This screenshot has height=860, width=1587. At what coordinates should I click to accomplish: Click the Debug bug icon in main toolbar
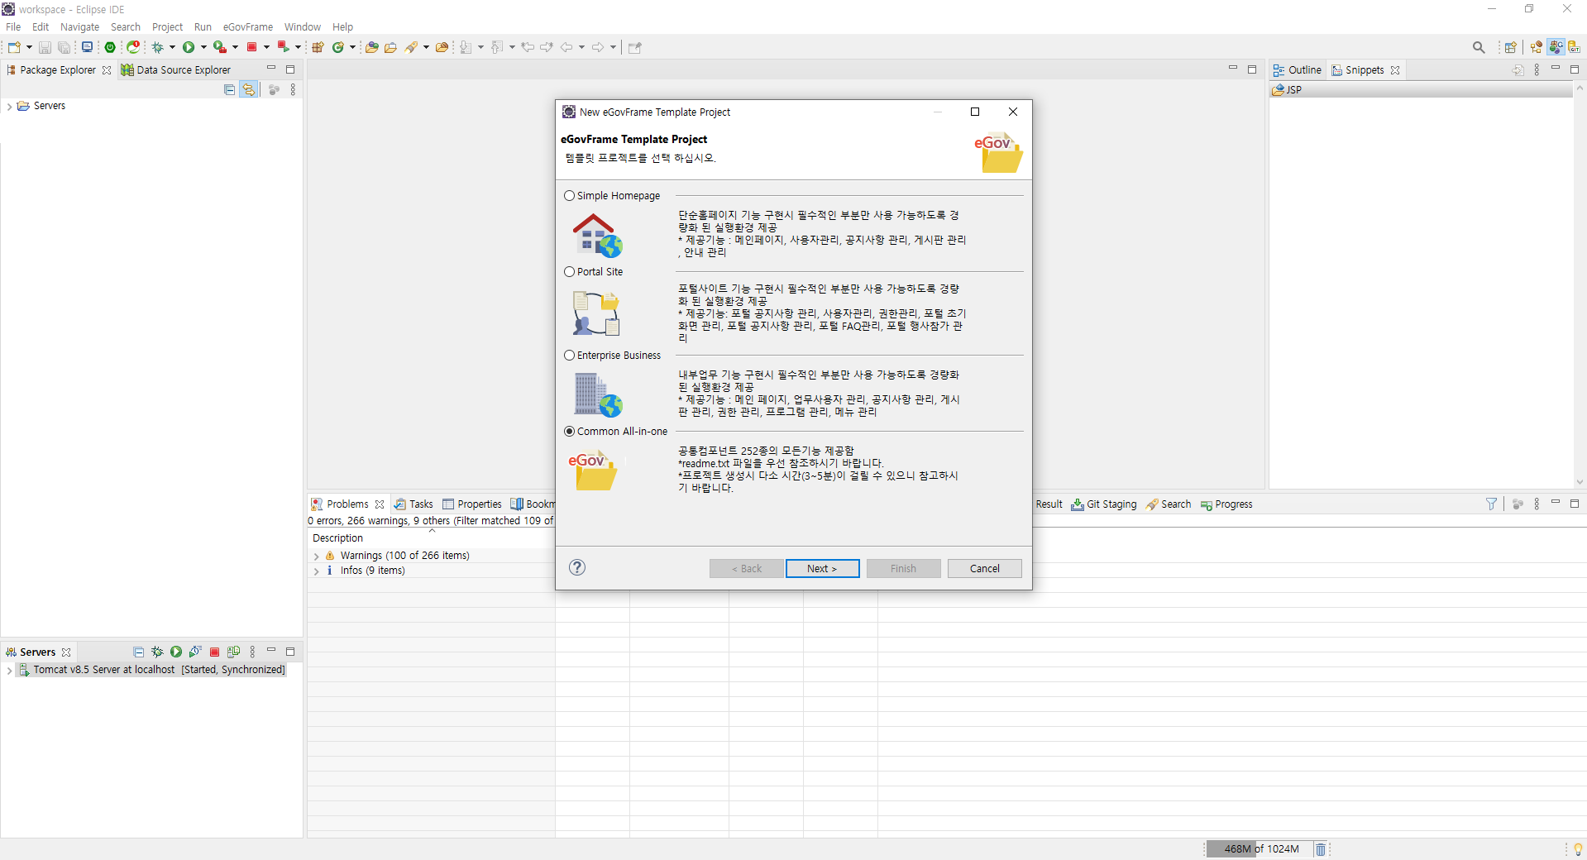point(157,47)
